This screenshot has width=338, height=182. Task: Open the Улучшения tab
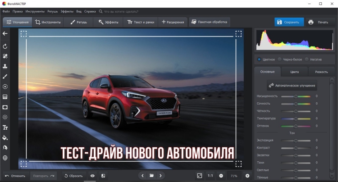[18, 22]
